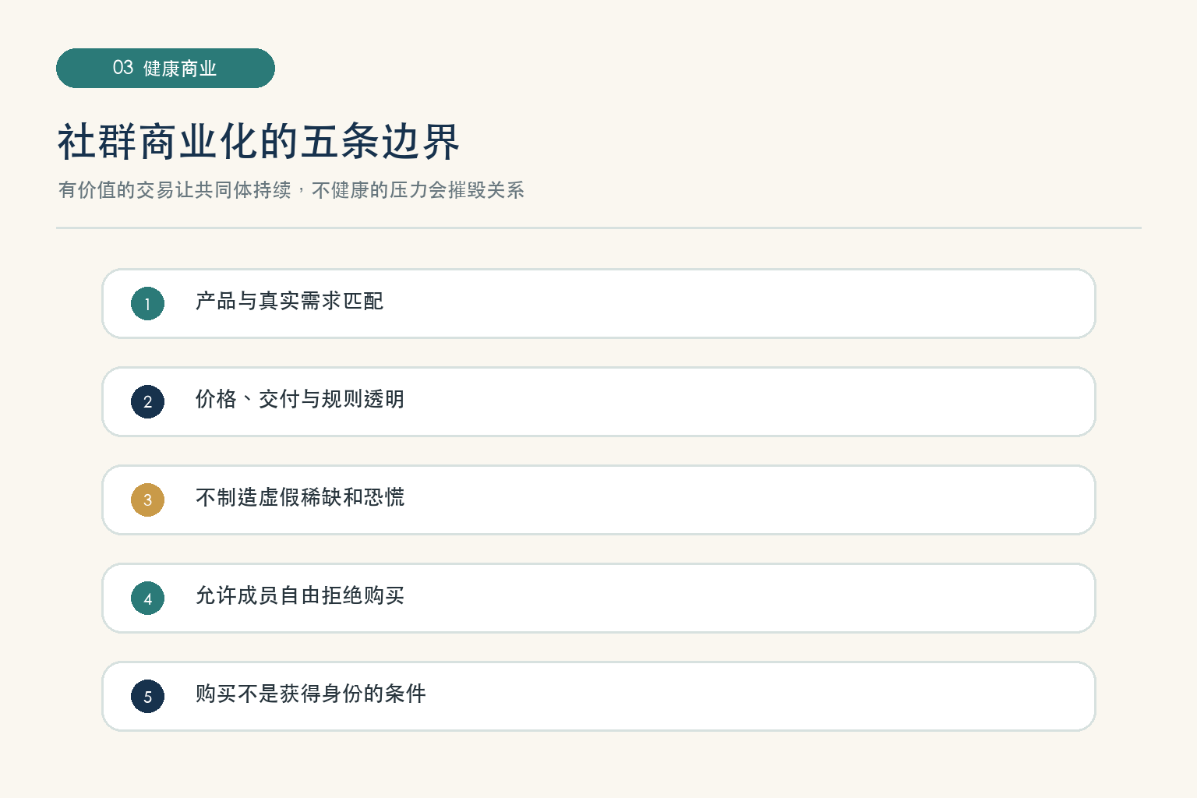This screenshot has height=798, width=1197.
Task: Click the teal number 4 circle
Action: (x=147, y=598)
